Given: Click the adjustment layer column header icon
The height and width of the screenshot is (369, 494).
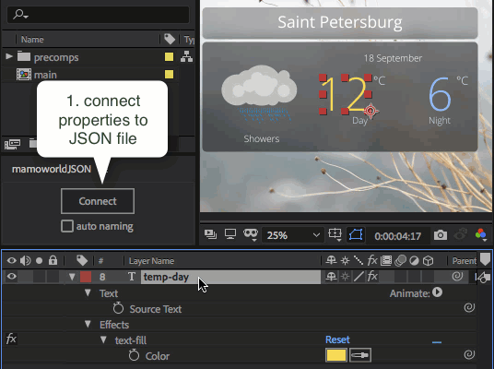Looking at the screenshot, I should point(414,260).
